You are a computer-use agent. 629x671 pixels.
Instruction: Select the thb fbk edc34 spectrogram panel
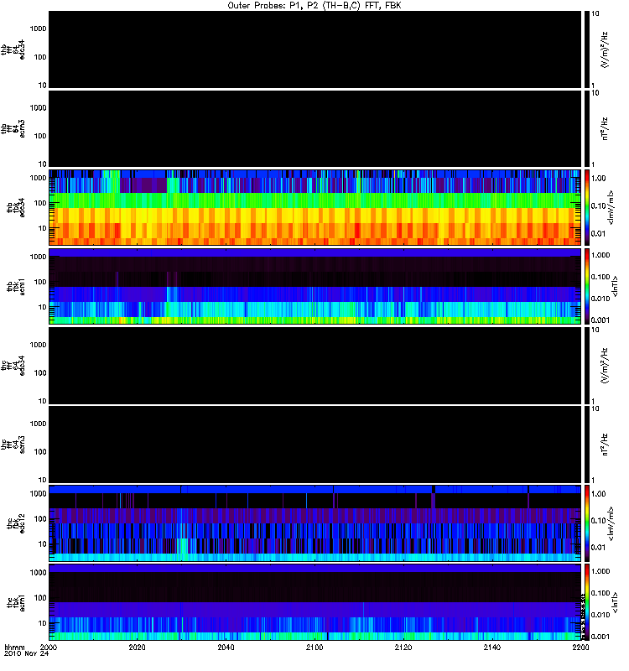coord(314,207)
